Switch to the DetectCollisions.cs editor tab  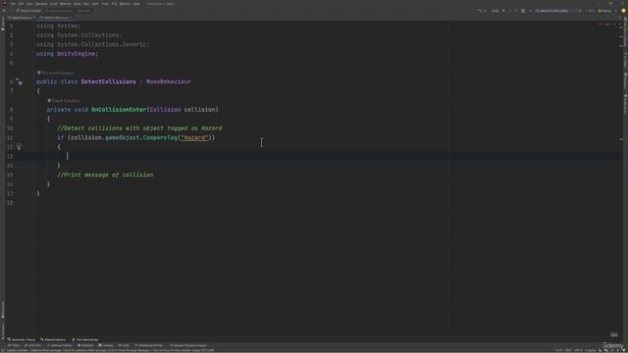55,18
